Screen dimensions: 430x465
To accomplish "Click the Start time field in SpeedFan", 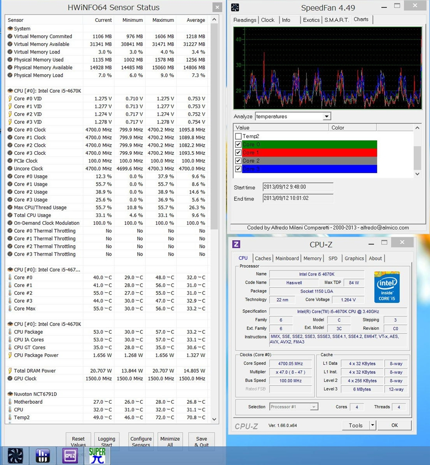I will [x=298, y=187].
